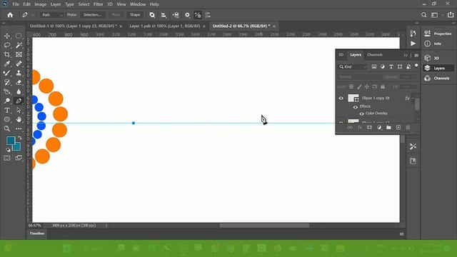Select the Clone Stamp tool
The height and width of the screenshot is (257, 457).
19,73
